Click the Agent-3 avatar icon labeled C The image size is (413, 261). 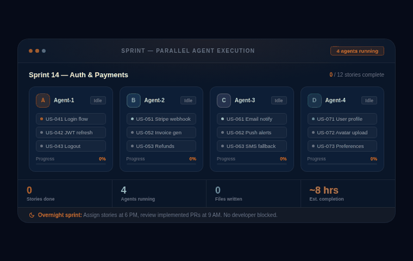(224, 100)
